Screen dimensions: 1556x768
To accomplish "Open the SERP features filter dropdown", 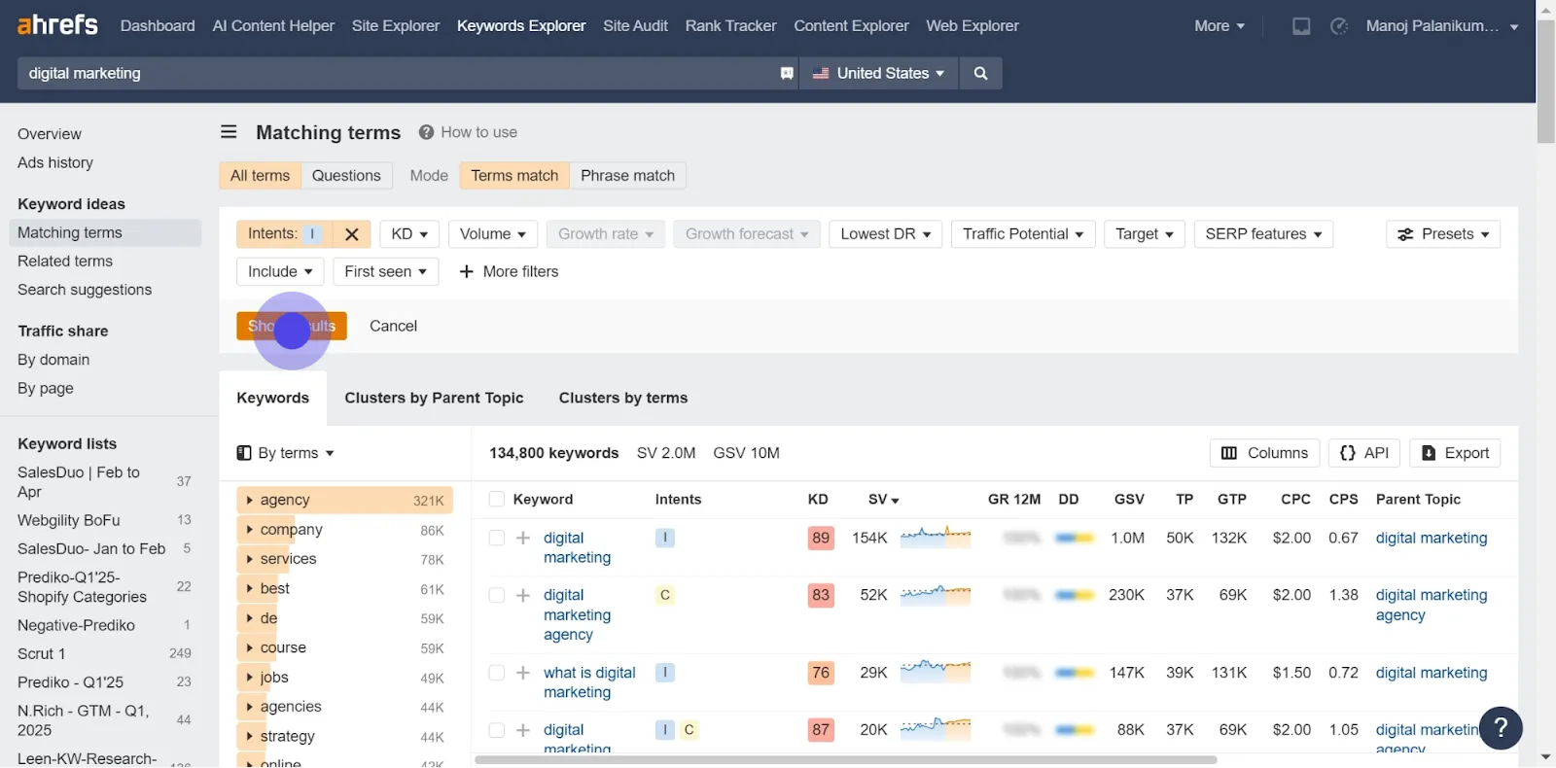I will pyautogui.click(x=1263, y=234).
